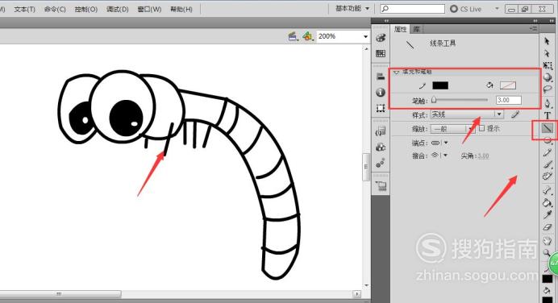558x303 pixels.
Task: Switch to the 属性 tab
Action: [x=400, y=29]
